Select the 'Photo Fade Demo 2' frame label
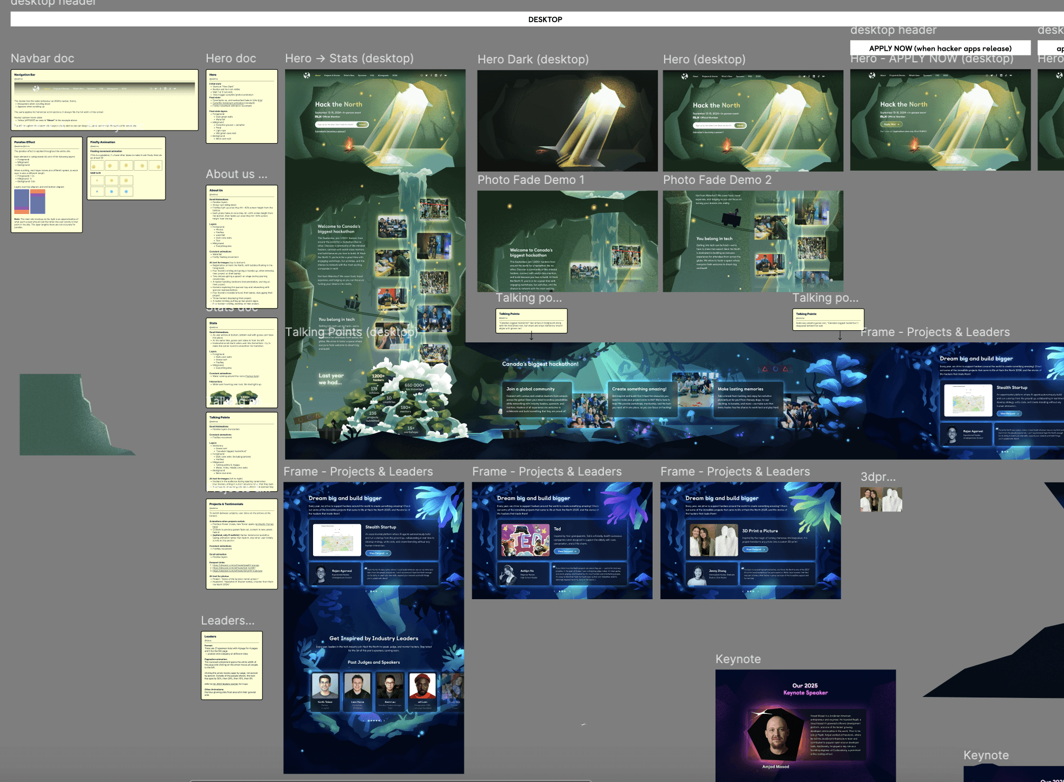Image resolution: width=1064 pixels, height=782 pixels. (x=717, y=180)
